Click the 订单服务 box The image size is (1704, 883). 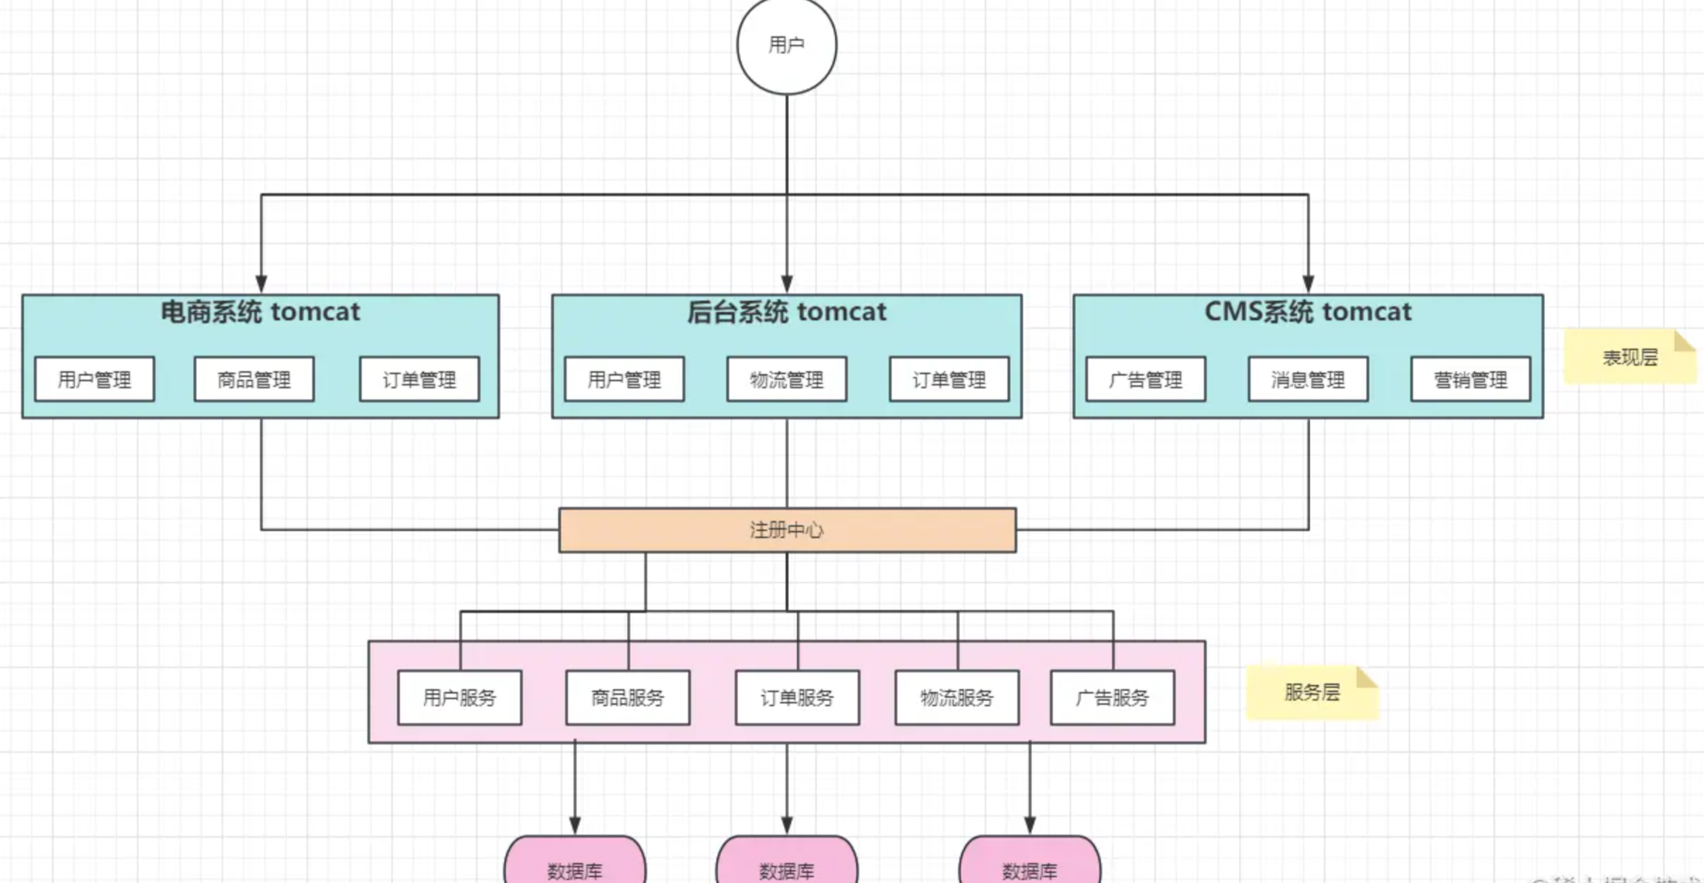pyautogui.click(x=798, y=697)
